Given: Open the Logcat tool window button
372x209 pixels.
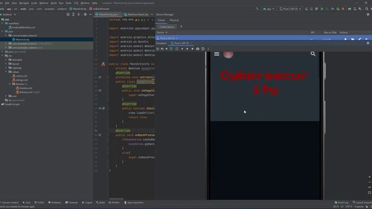Looking at the screenshot, I should [87, 203].
